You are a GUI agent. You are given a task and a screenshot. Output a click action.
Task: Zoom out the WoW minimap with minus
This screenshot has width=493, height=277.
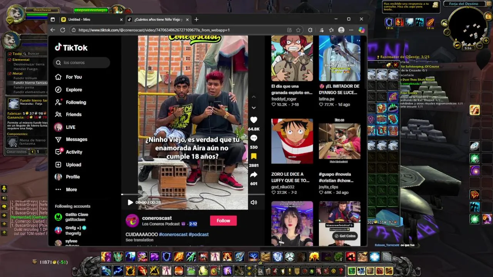click(480, 45)
